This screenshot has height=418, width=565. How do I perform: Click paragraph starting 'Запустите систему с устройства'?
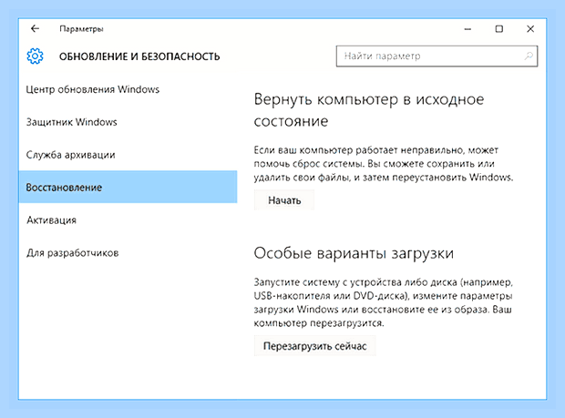383,302
